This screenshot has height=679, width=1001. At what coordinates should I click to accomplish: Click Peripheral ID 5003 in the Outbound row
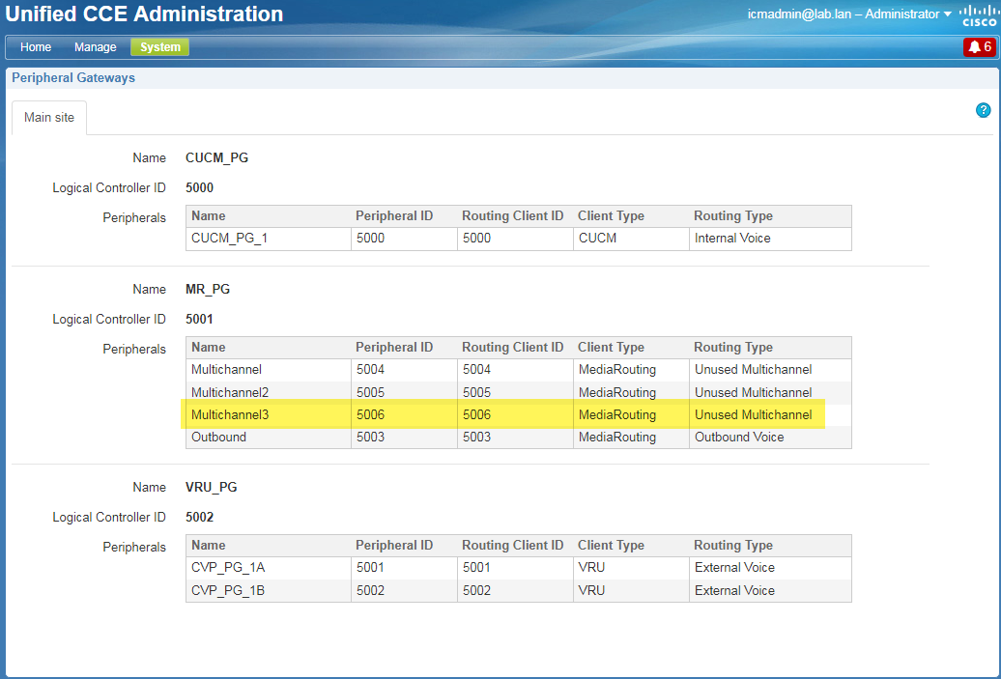(x=404, y=438)
